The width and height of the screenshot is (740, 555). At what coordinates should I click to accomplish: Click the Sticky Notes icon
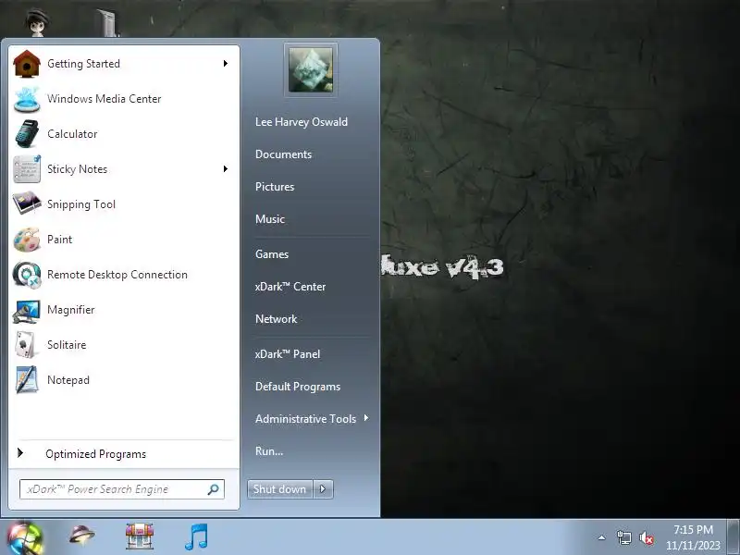[27, 169]
